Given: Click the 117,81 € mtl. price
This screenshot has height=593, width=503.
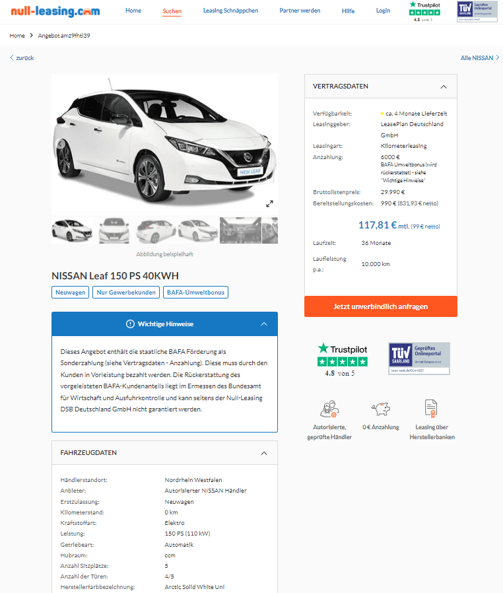Looking at the screenshot, I should tap(399, 225).
